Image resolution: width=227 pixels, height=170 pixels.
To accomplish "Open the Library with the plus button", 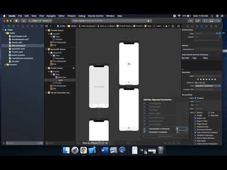I will (x=191, y=21).
